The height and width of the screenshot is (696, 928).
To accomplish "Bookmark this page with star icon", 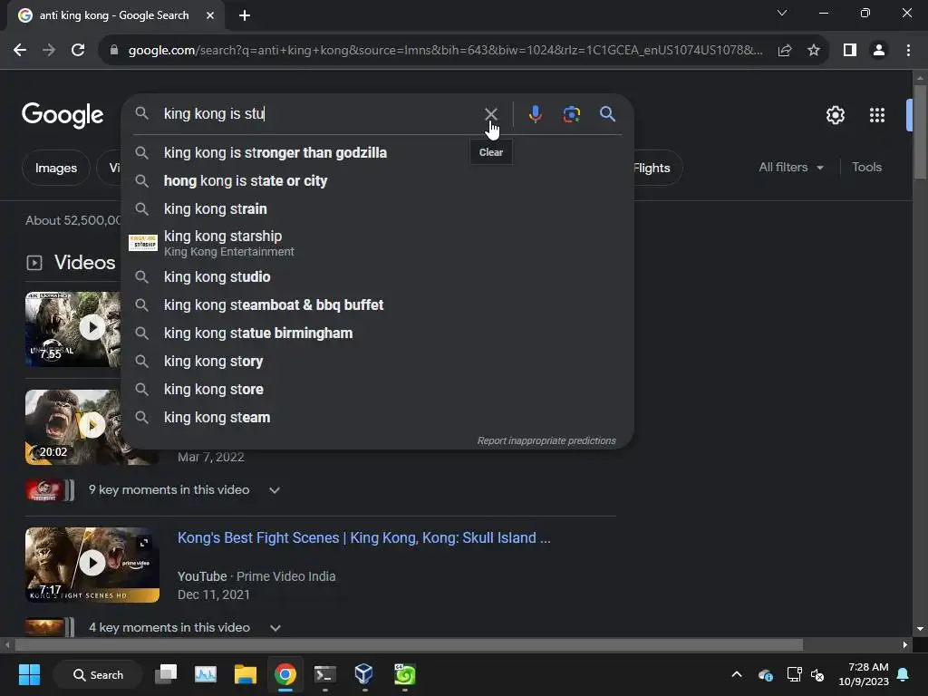I will 814,51.
